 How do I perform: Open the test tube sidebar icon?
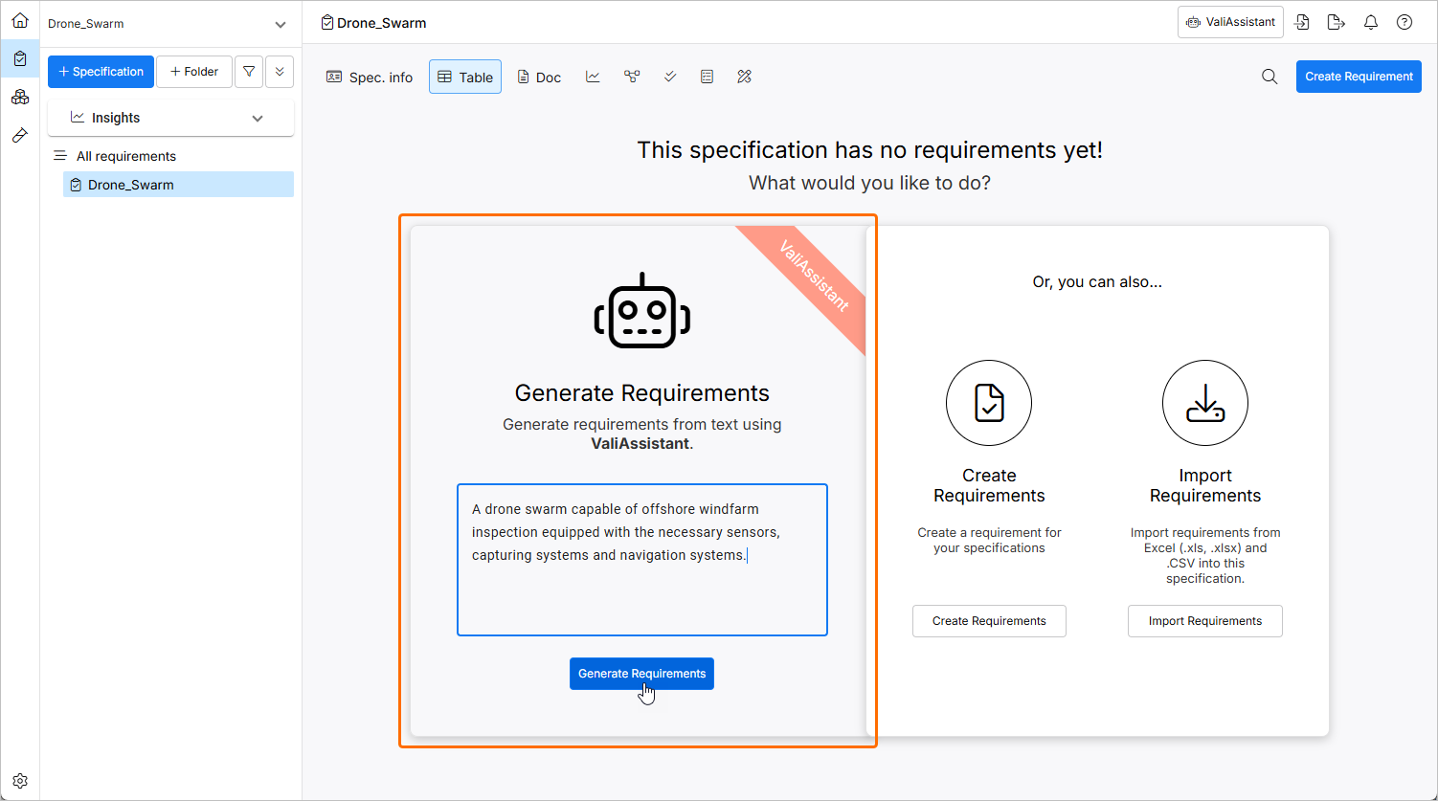tap(20, 136)
